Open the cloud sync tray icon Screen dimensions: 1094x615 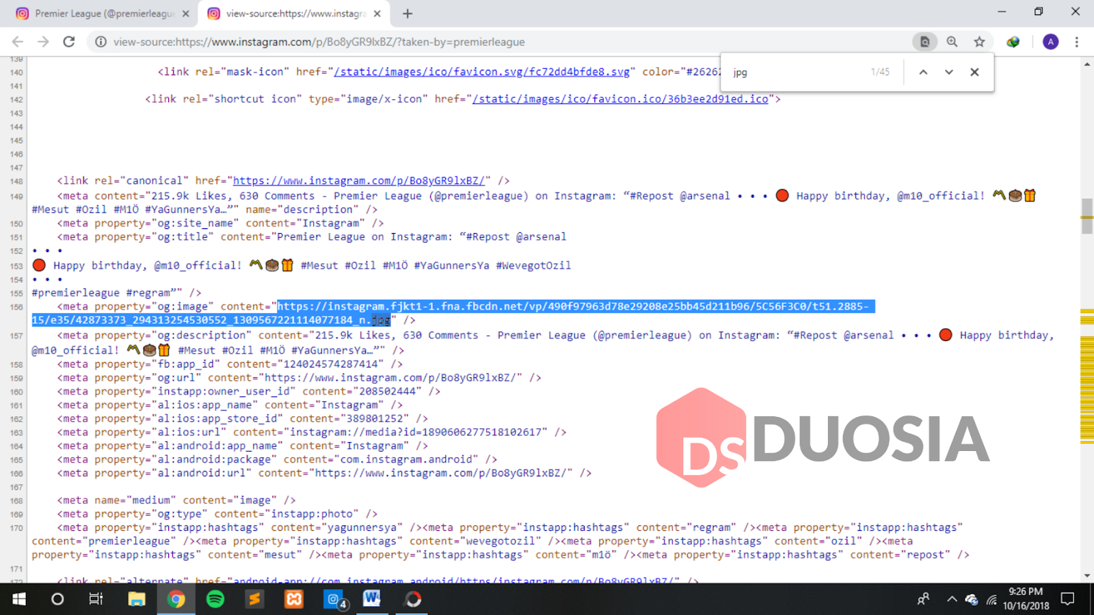coord(972,599)
